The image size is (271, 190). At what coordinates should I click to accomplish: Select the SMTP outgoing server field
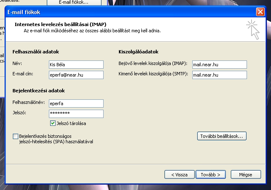click(x=220, y=75)
